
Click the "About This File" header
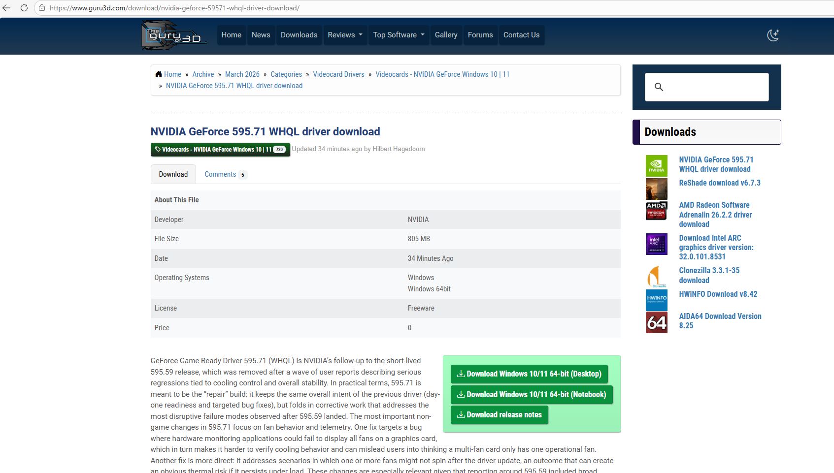176,200
